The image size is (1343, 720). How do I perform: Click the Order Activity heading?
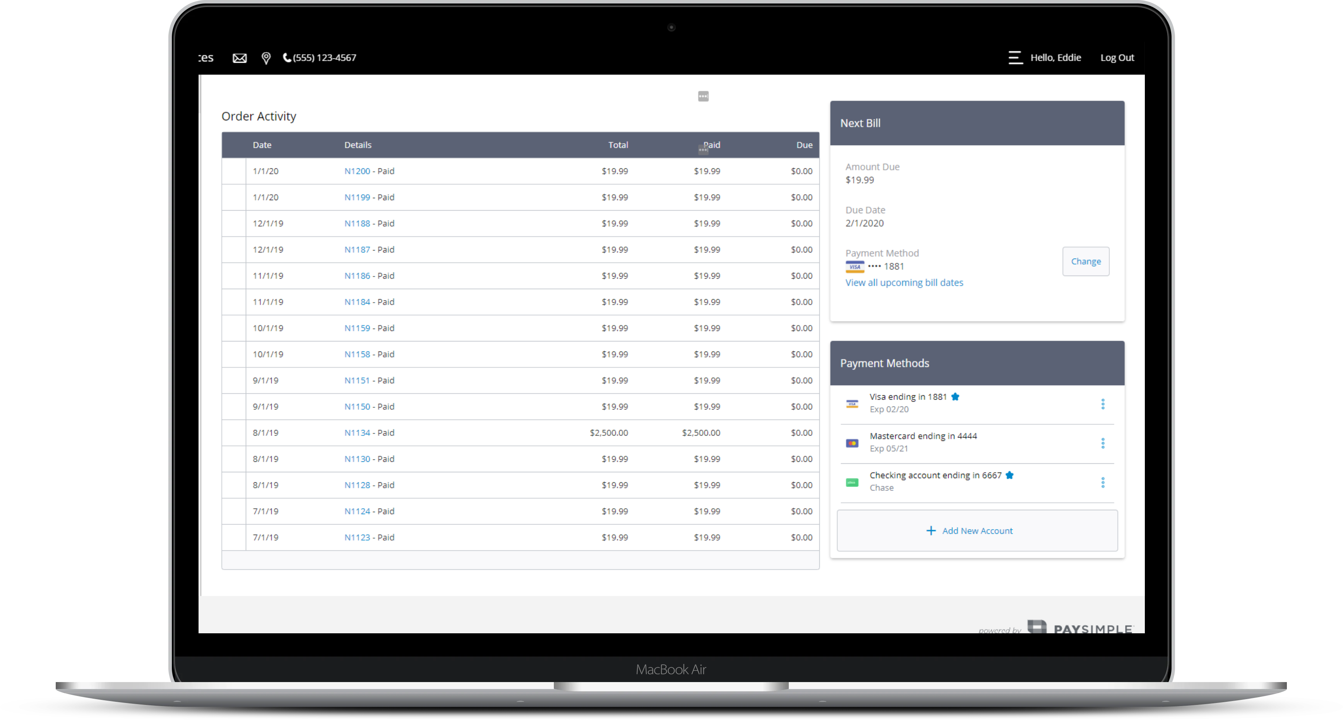tap(259, 116)
